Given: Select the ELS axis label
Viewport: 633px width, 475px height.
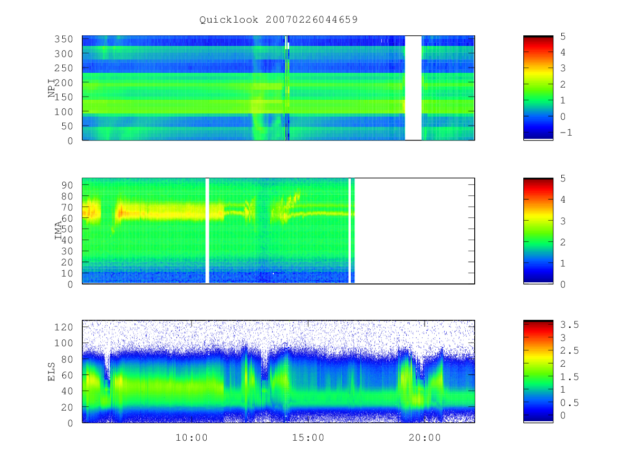Looking at the screenshot, I should coord(52,371).
